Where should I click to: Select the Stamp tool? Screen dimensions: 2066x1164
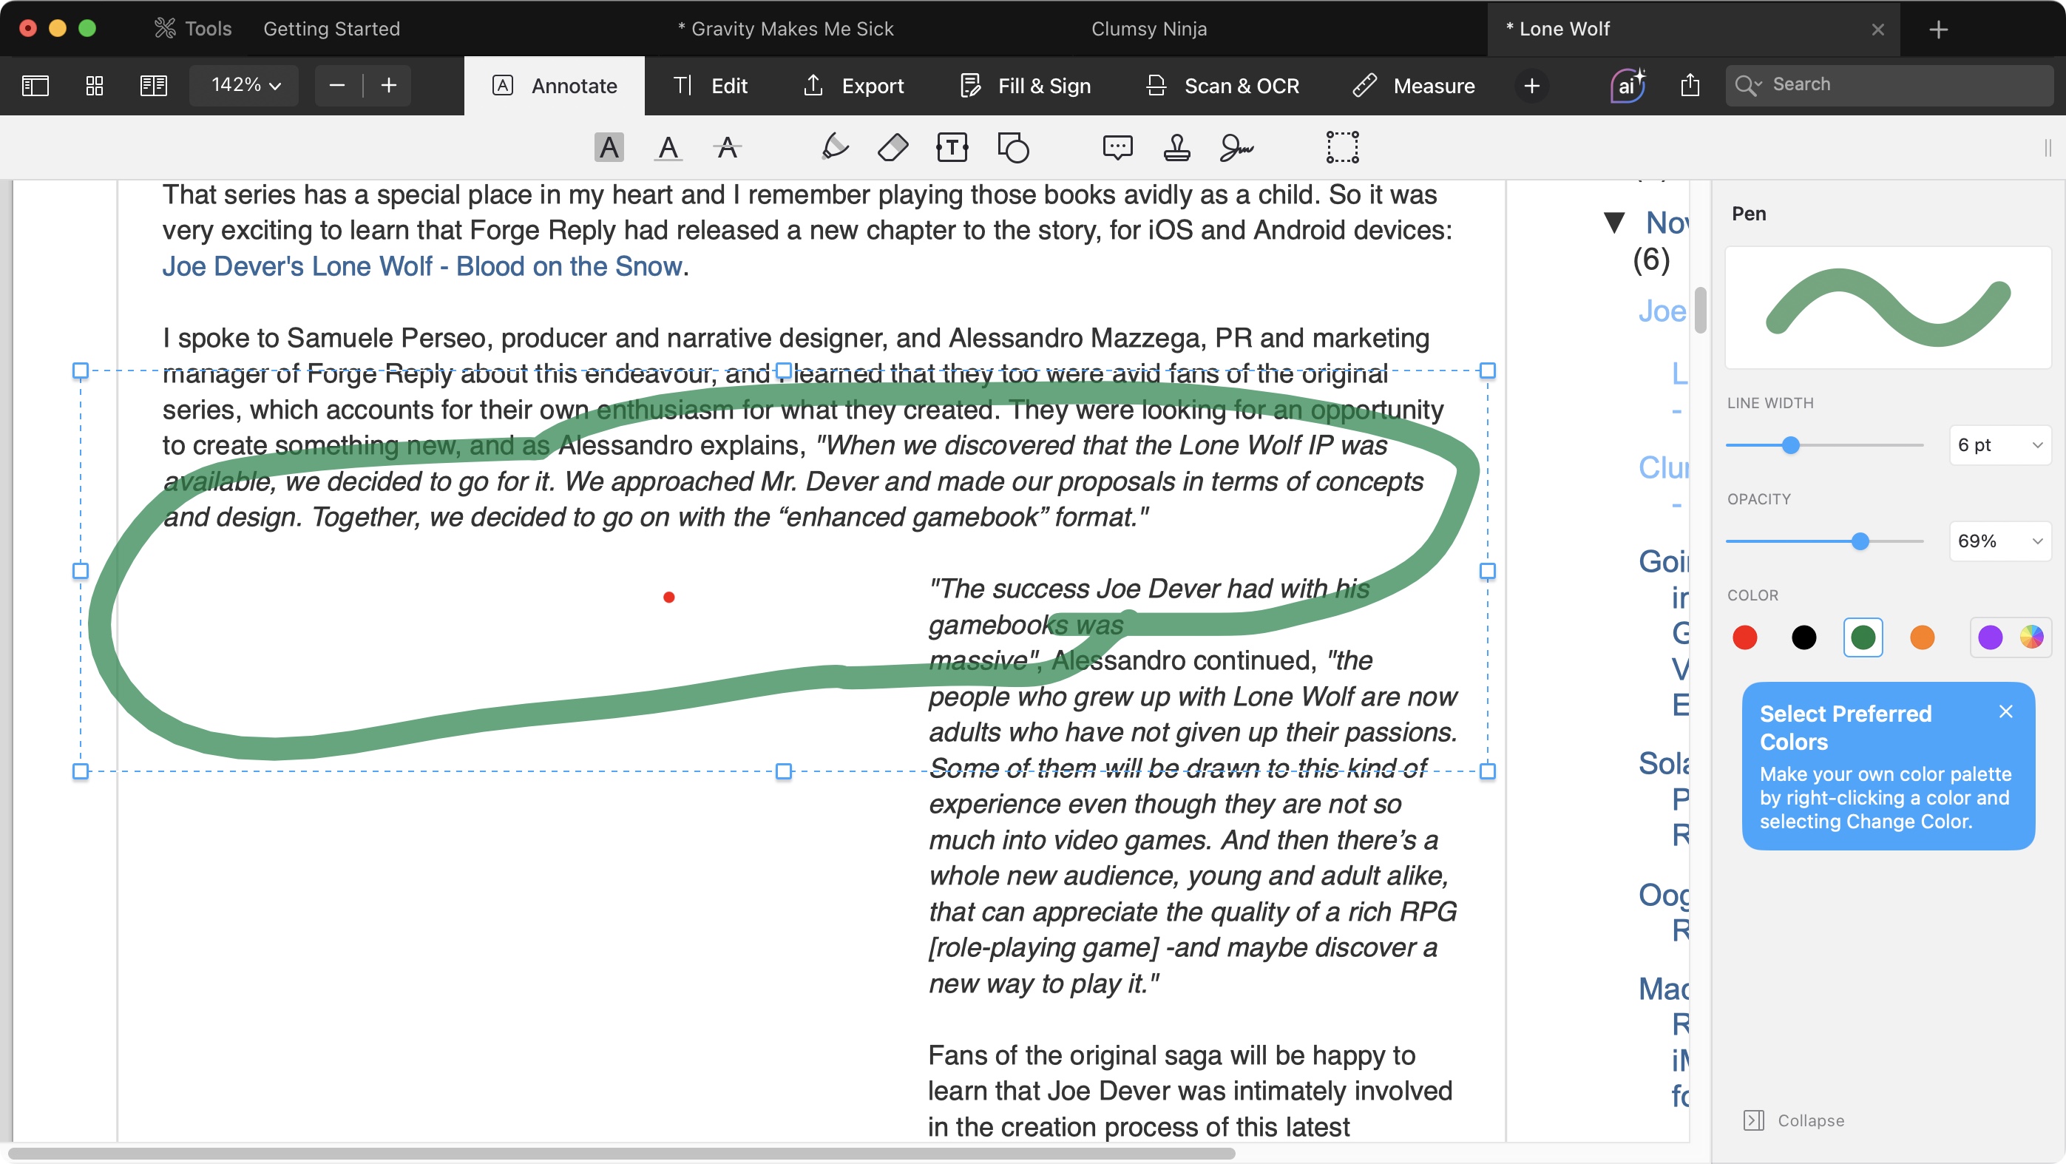1176,148
